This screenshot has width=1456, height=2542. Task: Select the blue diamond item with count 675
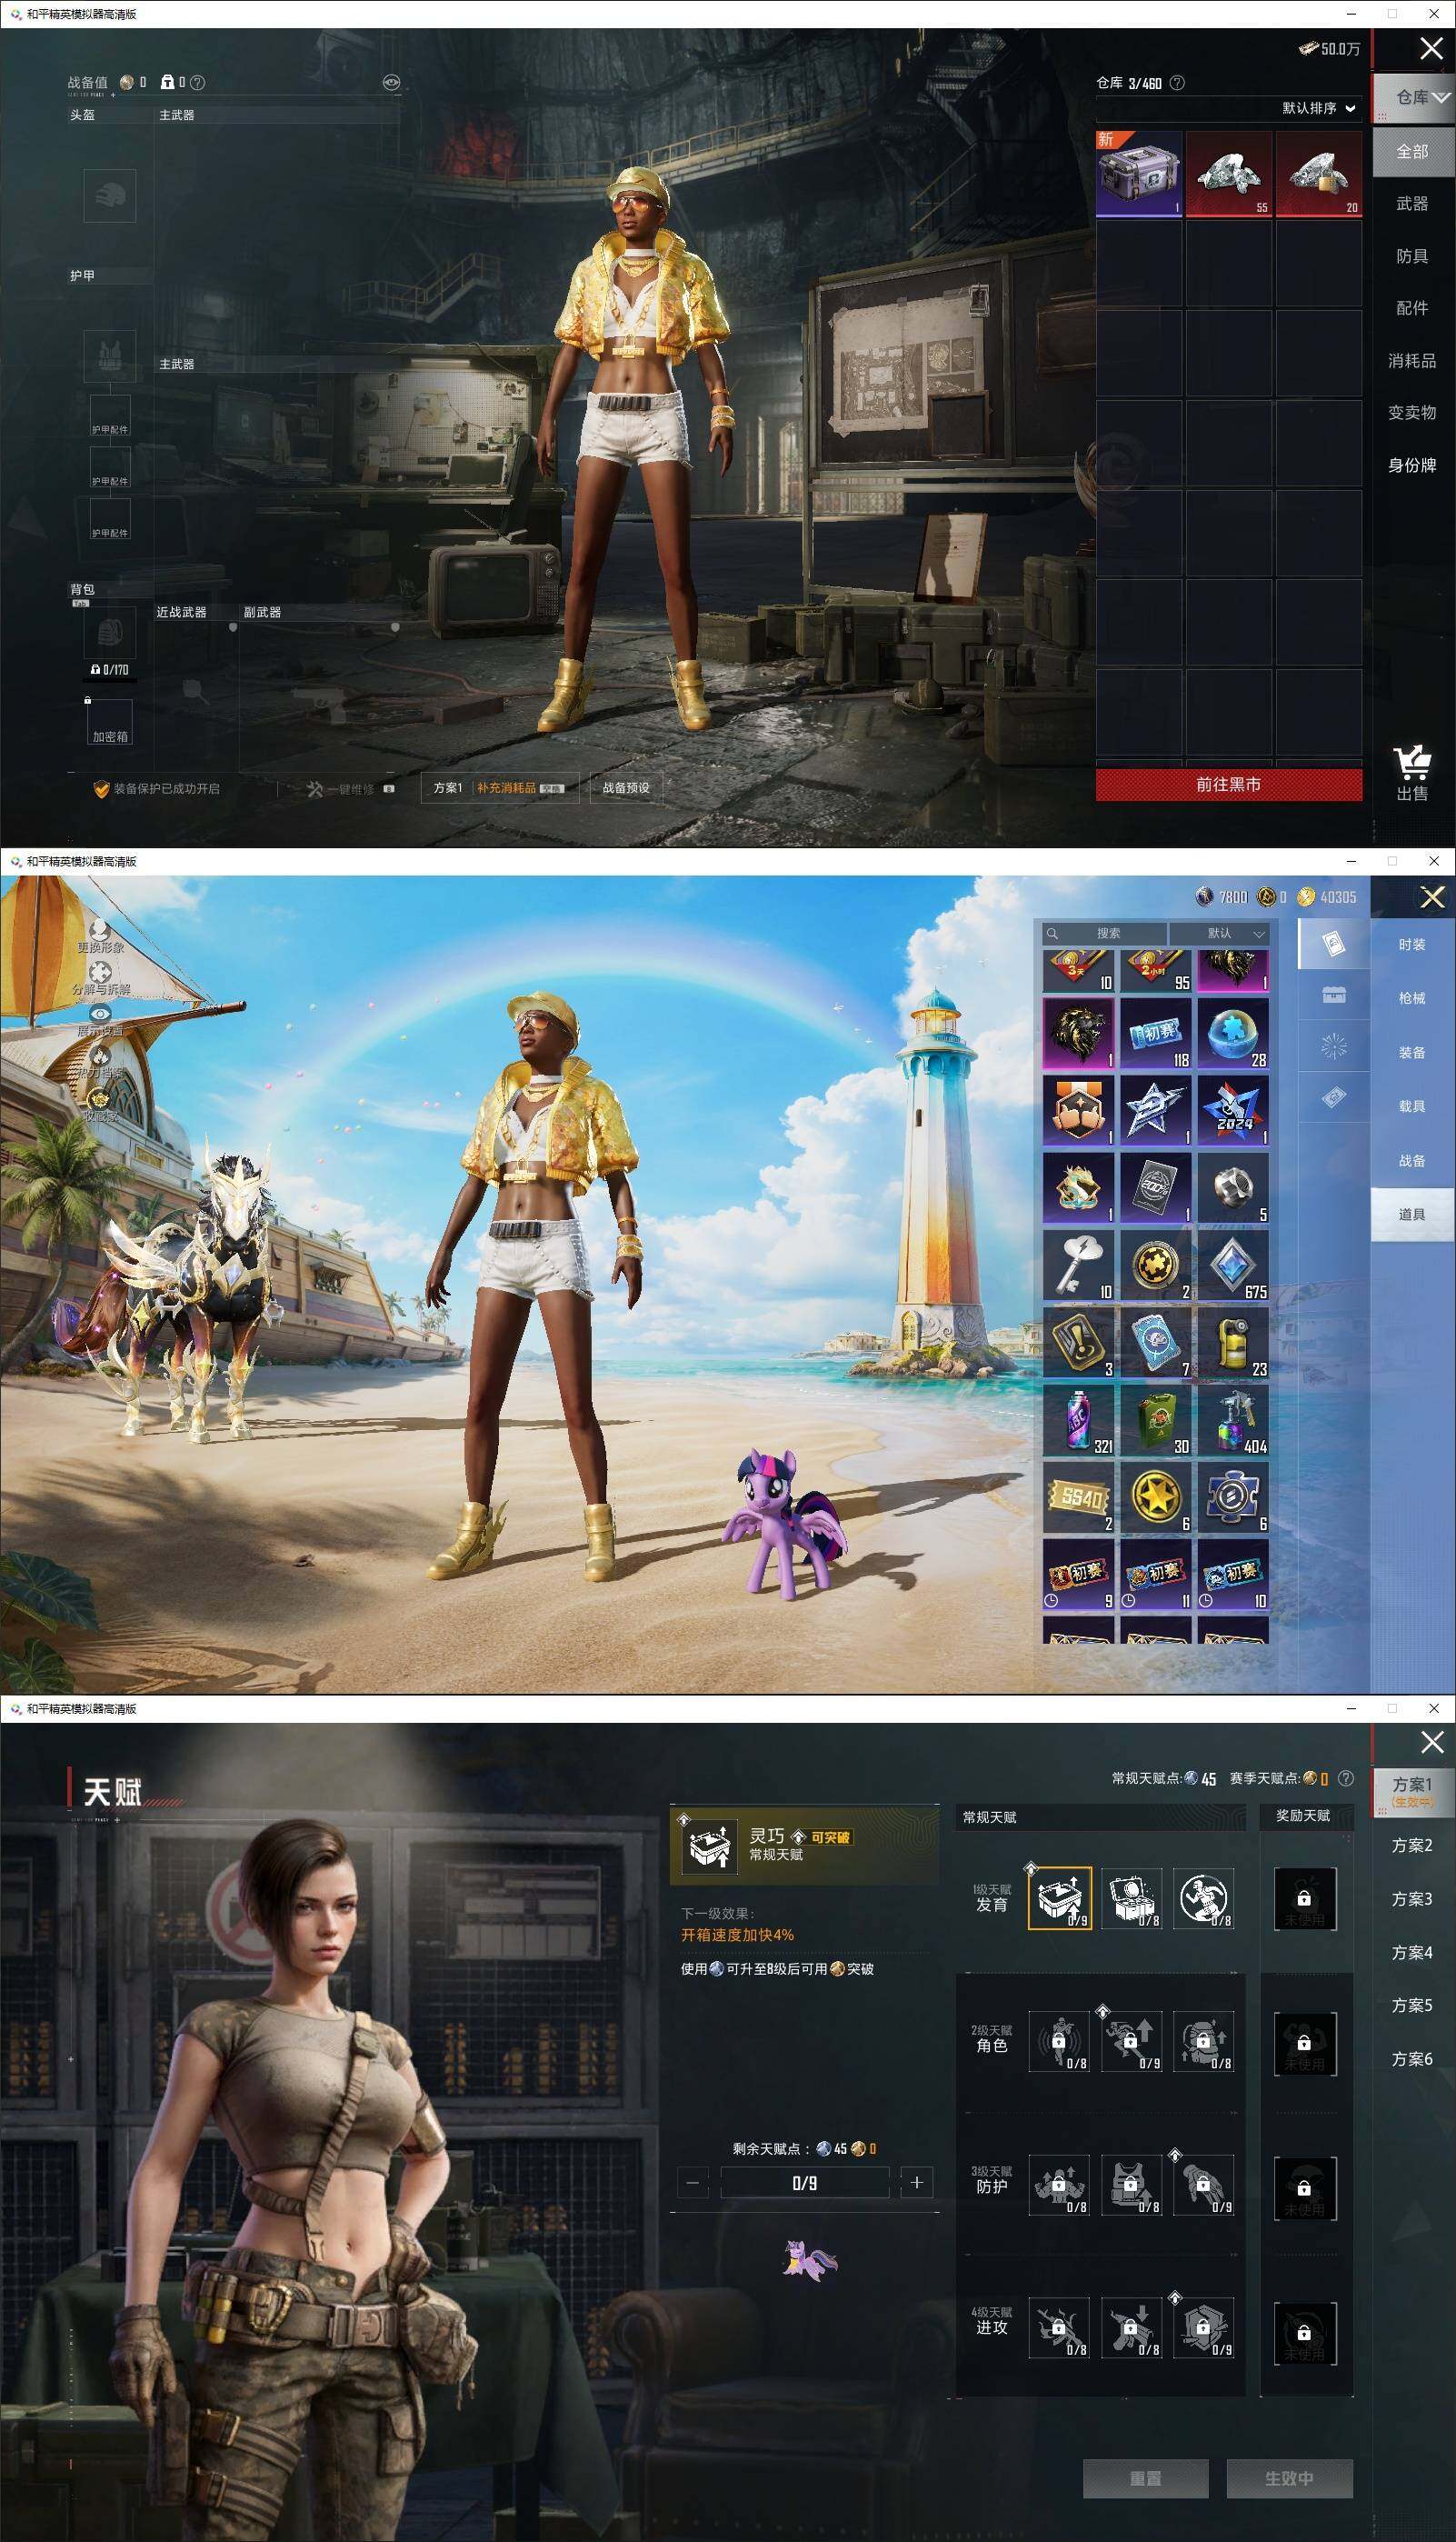pyautogui.click(x=1233, y=1265)
